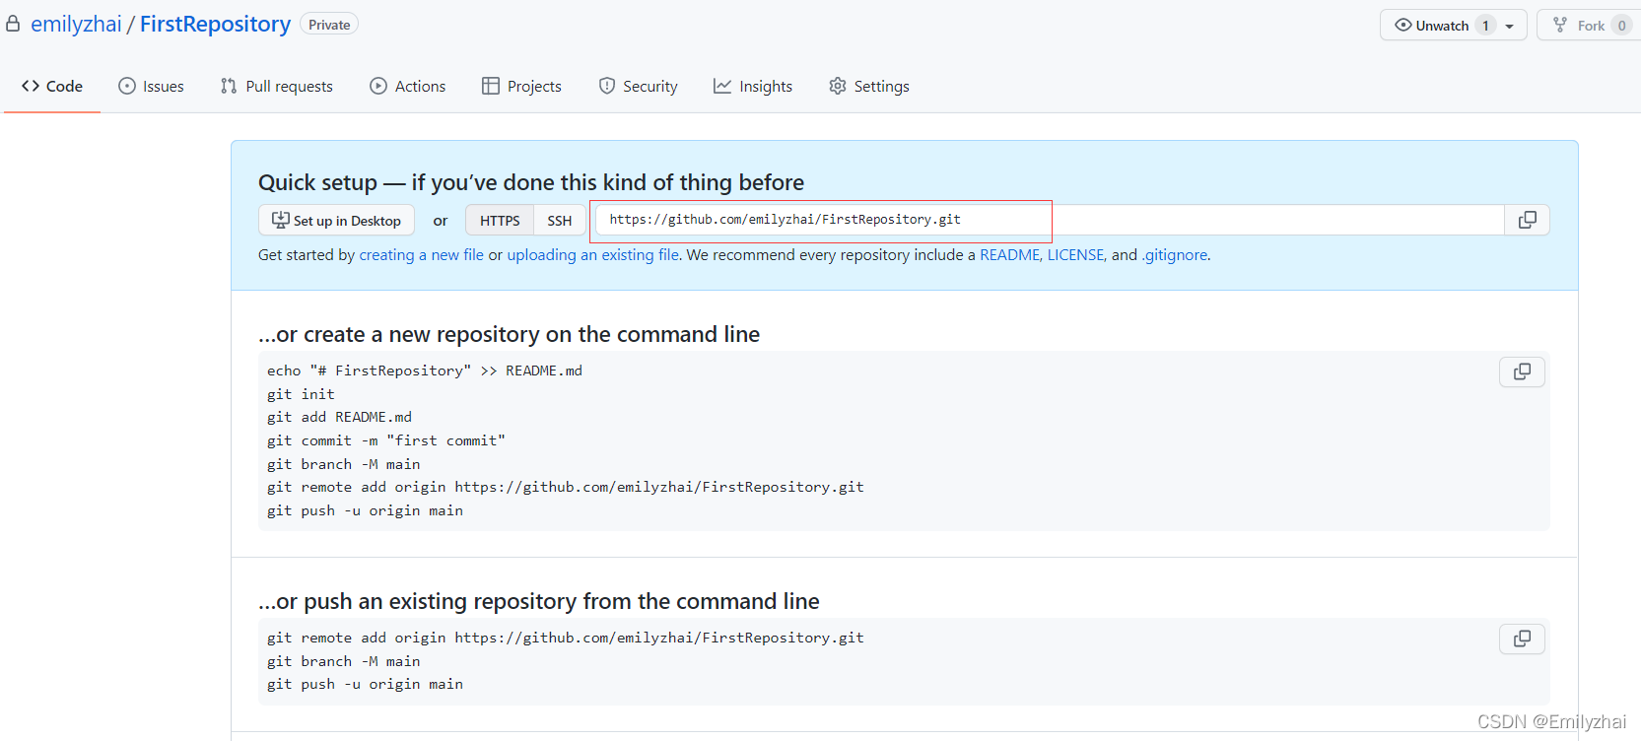Select the HTTPS protocol option
Screen dimensions: 1641x741
click(500, 220)
